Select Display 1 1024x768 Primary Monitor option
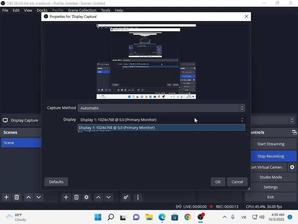 161,128
